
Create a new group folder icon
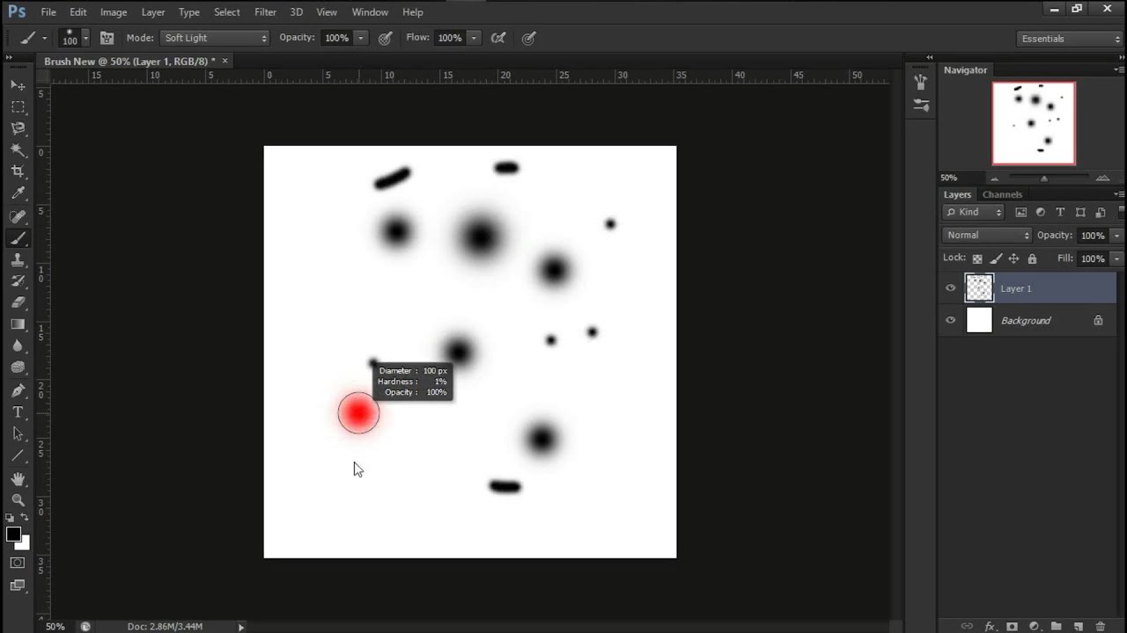1056,626
